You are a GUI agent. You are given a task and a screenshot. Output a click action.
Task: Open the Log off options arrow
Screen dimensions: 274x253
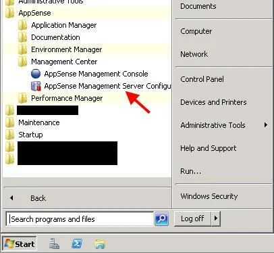(x=216, y=218)
